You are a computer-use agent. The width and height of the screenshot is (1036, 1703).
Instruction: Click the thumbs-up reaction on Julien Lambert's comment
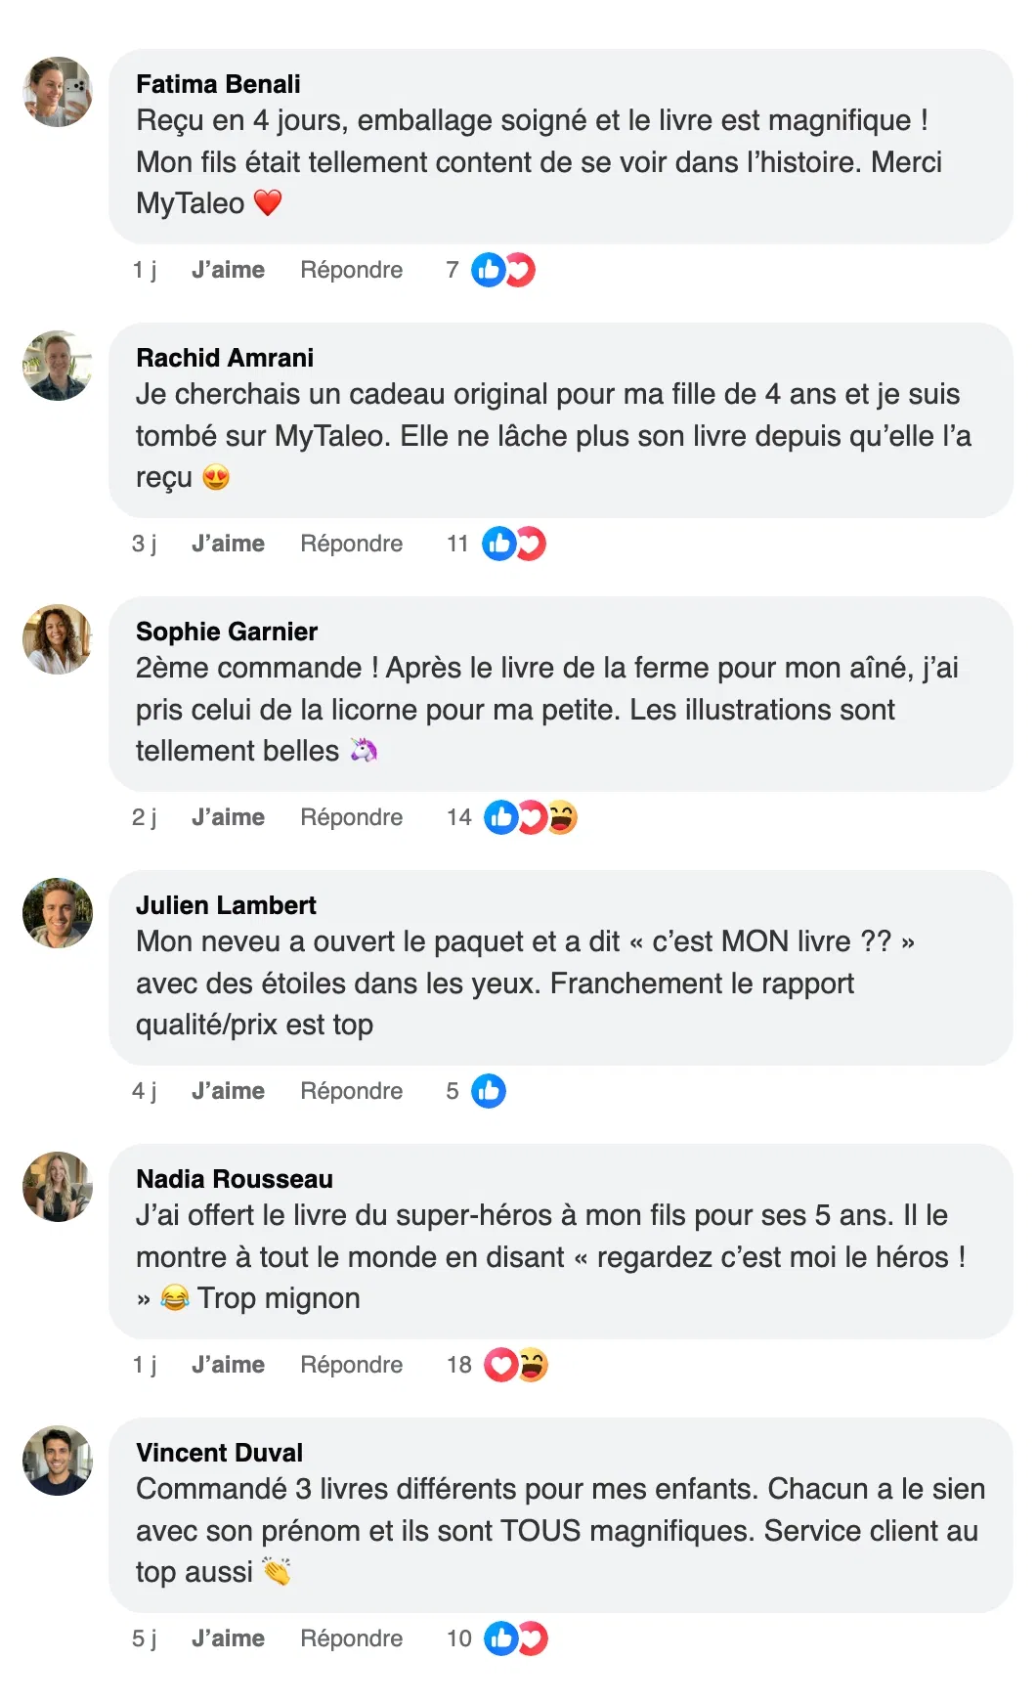click(489, 1091)
